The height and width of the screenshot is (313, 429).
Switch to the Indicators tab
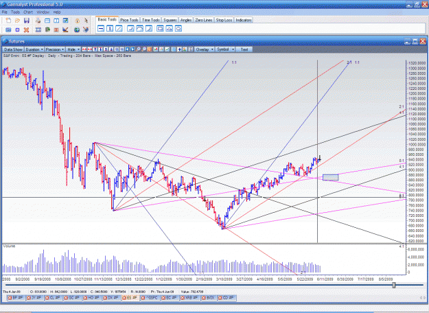(244, 20)
